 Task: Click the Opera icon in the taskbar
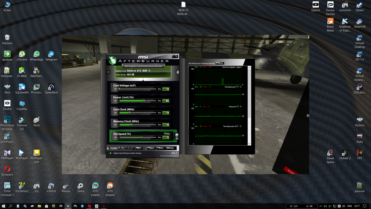pos(89,206)
